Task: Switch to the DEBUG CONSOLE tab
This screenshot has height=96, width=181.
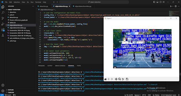Action: click(60, 66)
